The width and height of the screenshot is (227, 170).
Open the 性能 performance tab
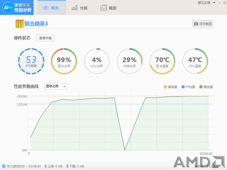(x=79, y=8)
